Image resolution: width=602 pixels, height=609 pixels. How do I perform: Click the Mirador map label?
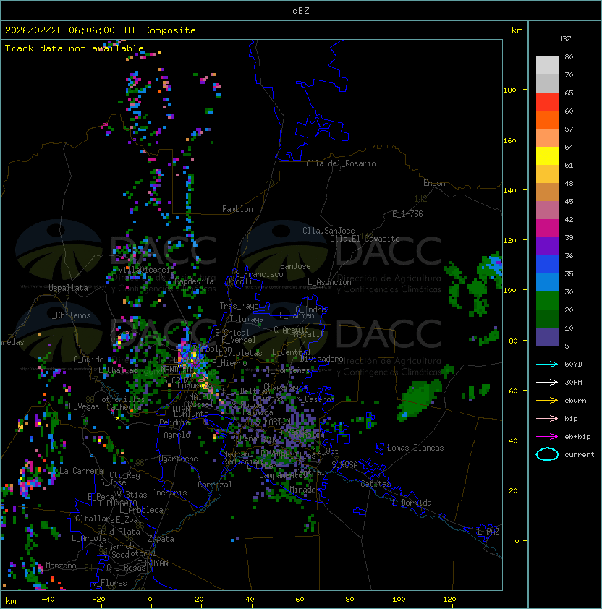pos(305,490)
